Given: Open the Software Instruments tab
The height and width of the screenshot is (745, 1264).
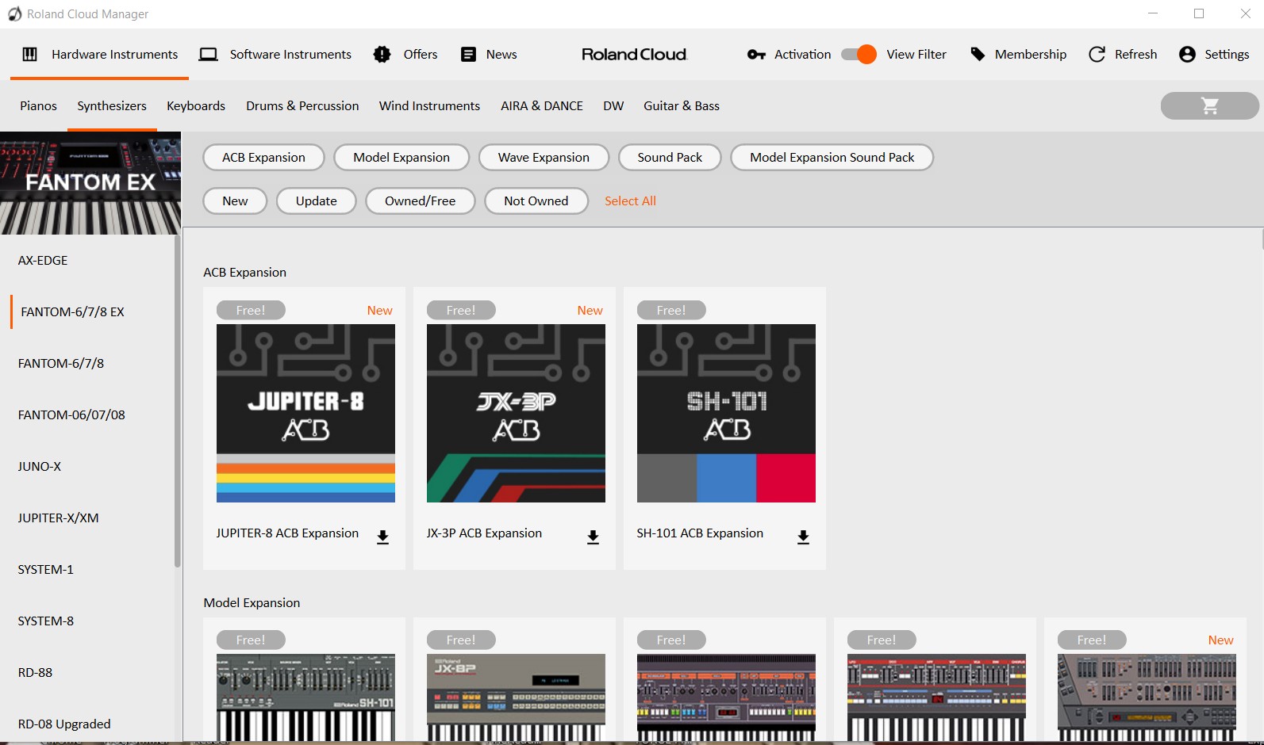Looking at the screenshot, I should [x=275, y=54].
